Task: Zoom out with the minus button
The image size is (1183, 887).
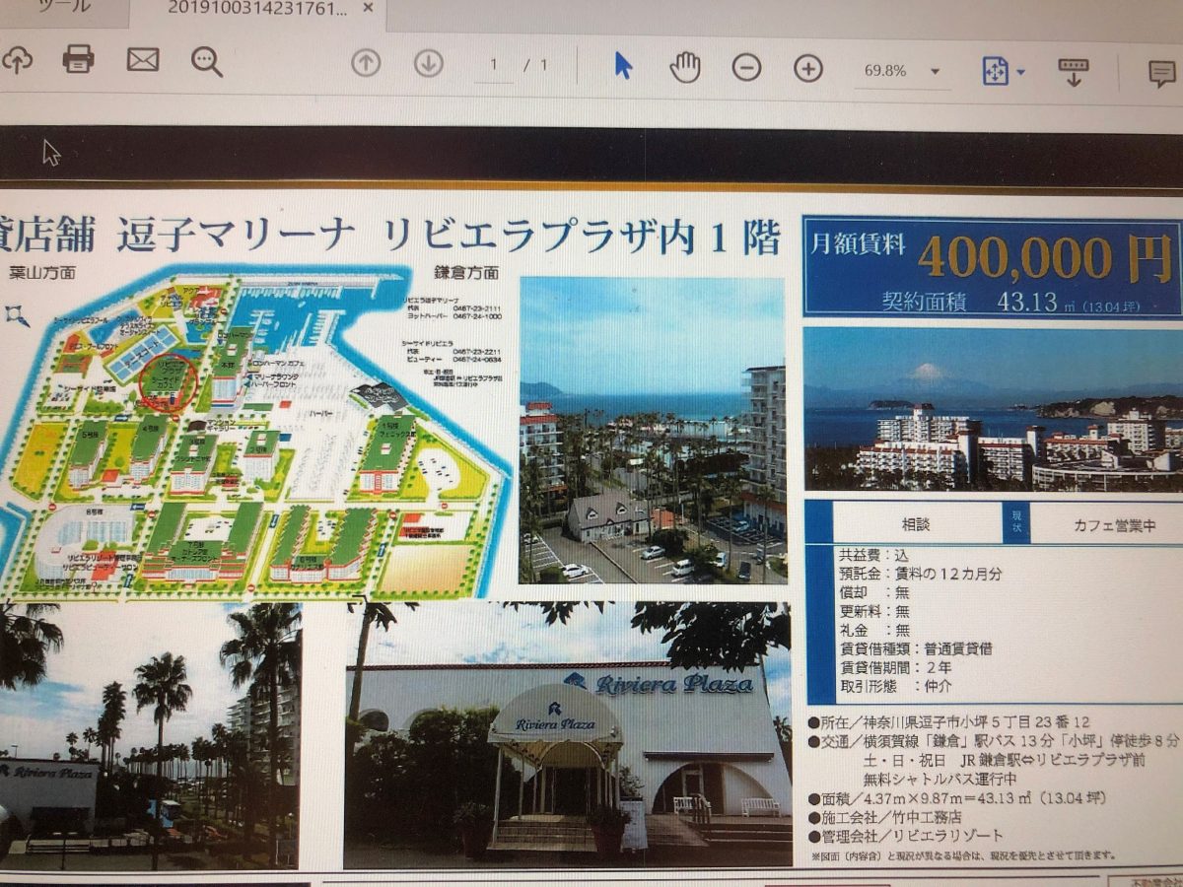Action: (746, 68)
